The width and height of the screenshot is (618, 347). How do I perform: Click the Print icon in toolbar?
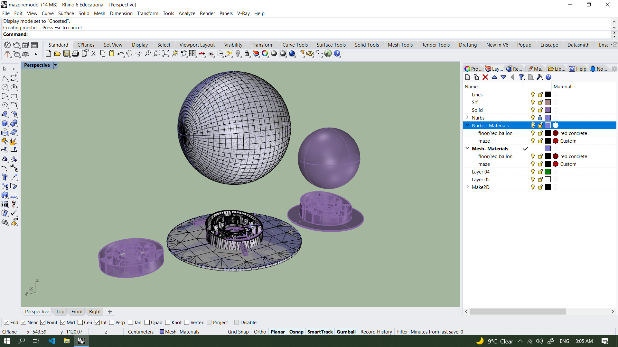point(76,54)
